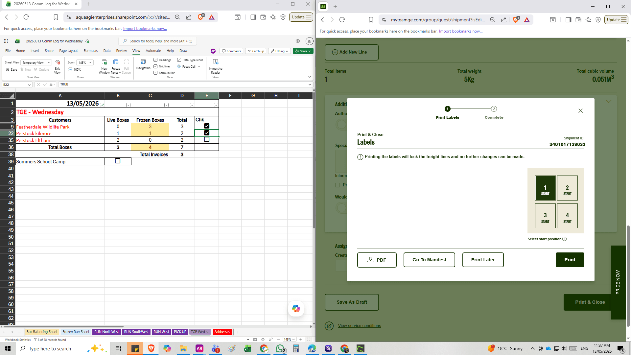Open the Navigation pane icon
Screen dimensions: 631x355
click(143, 64)
